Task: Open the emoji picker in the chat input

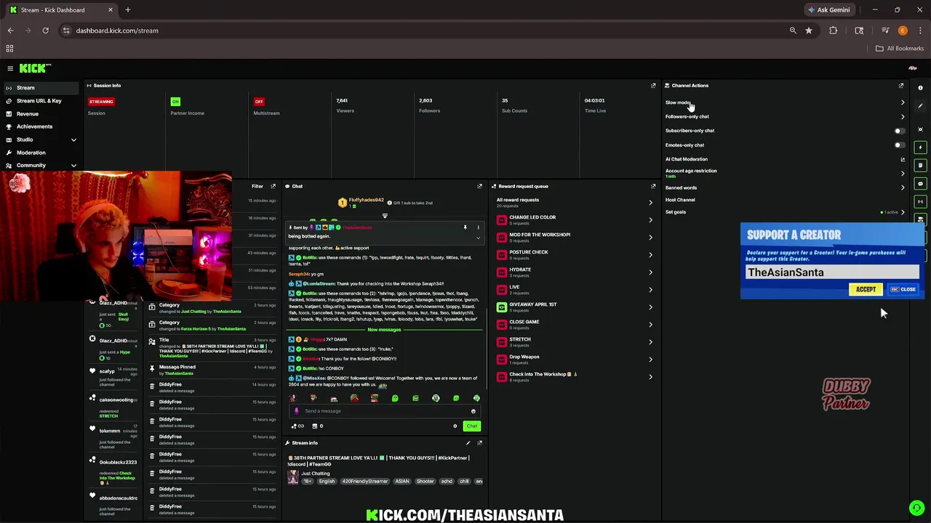Action: [473, 411]
